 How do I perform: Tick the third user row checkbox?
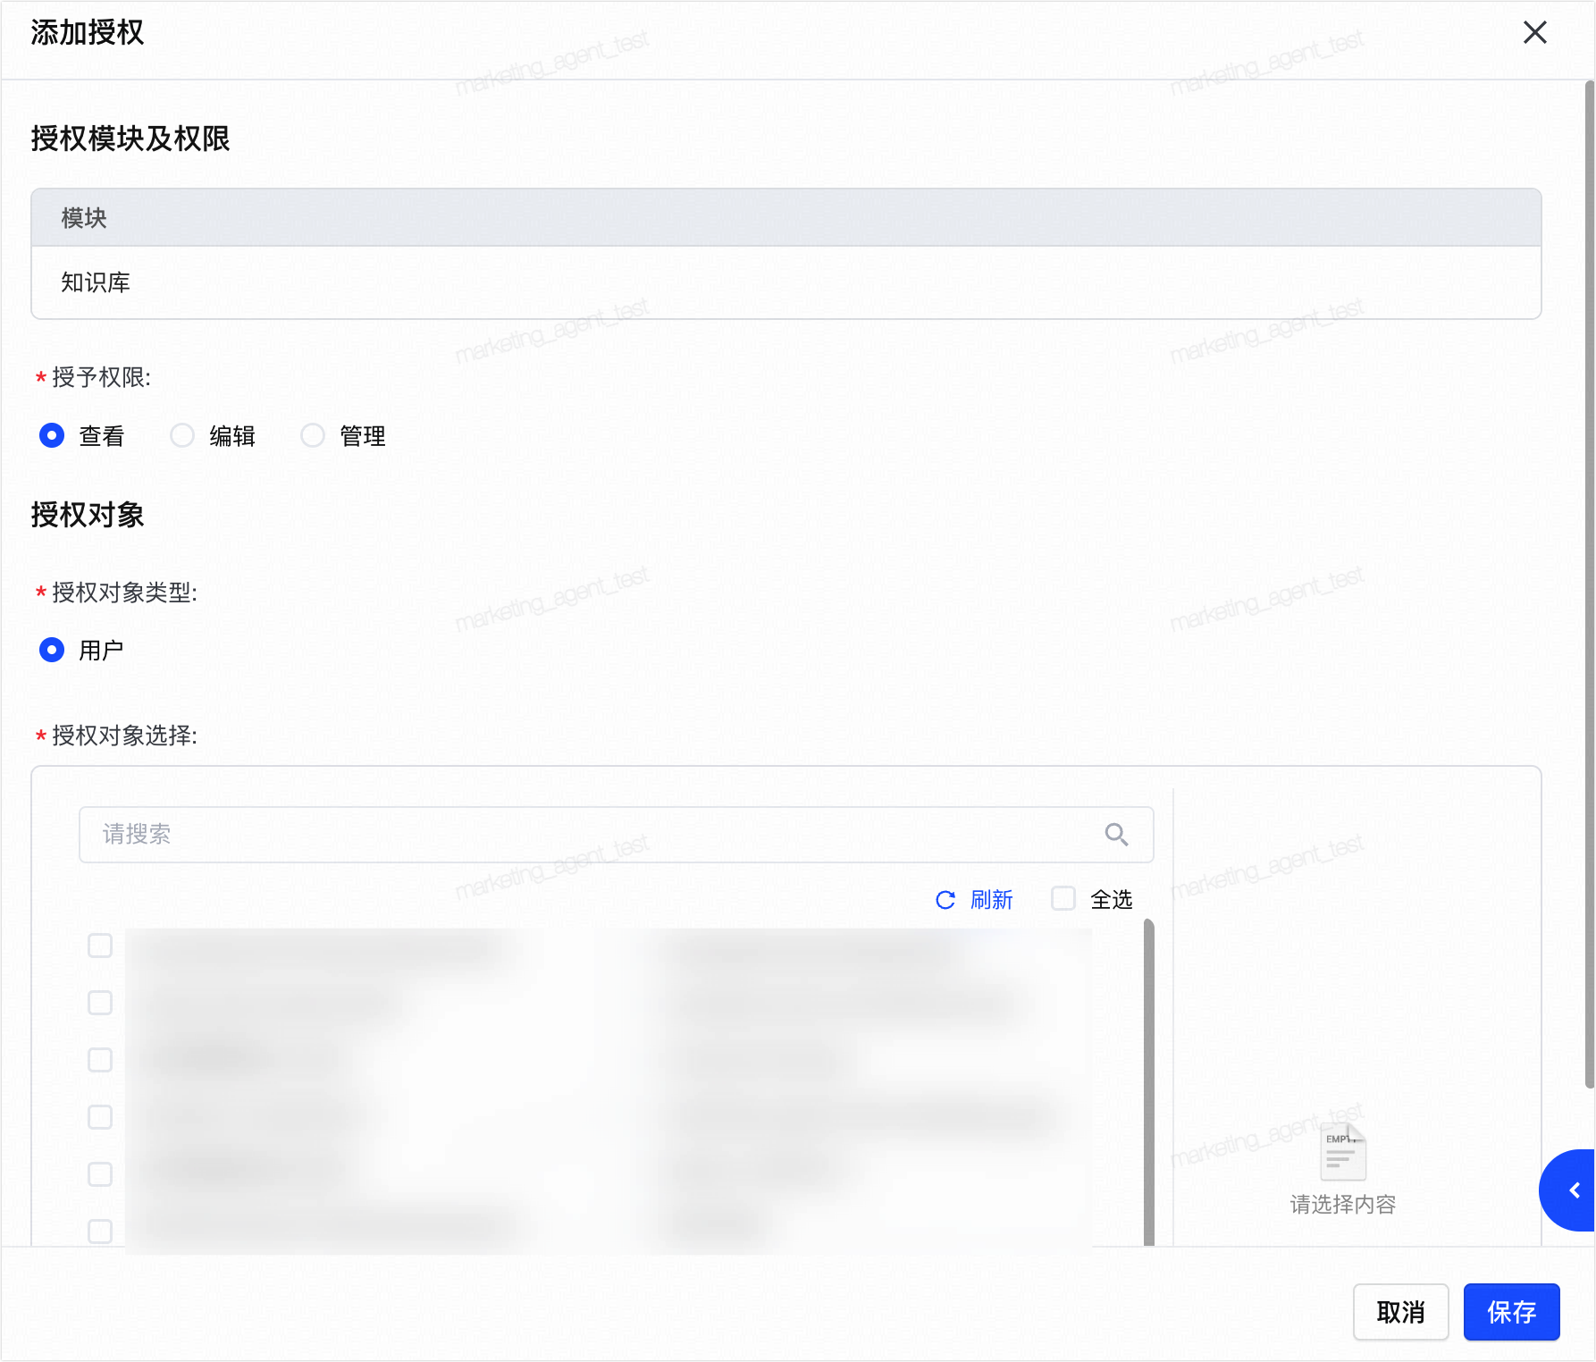click(100, 1060)
